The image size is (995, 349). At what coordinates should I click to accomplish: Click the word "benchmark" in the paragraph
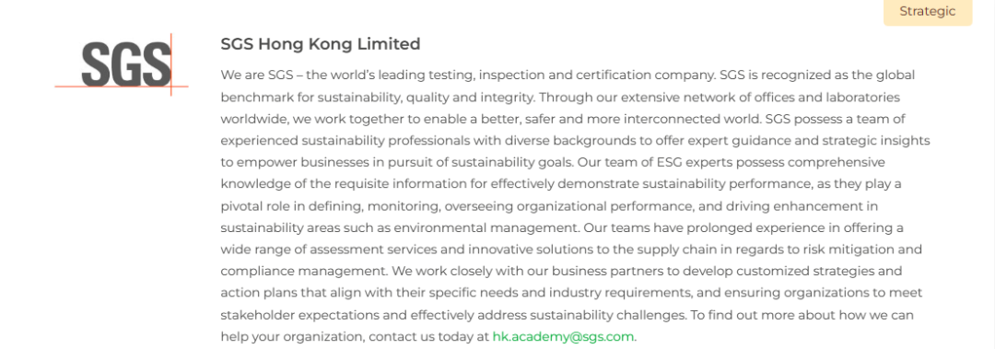[252, 98]
